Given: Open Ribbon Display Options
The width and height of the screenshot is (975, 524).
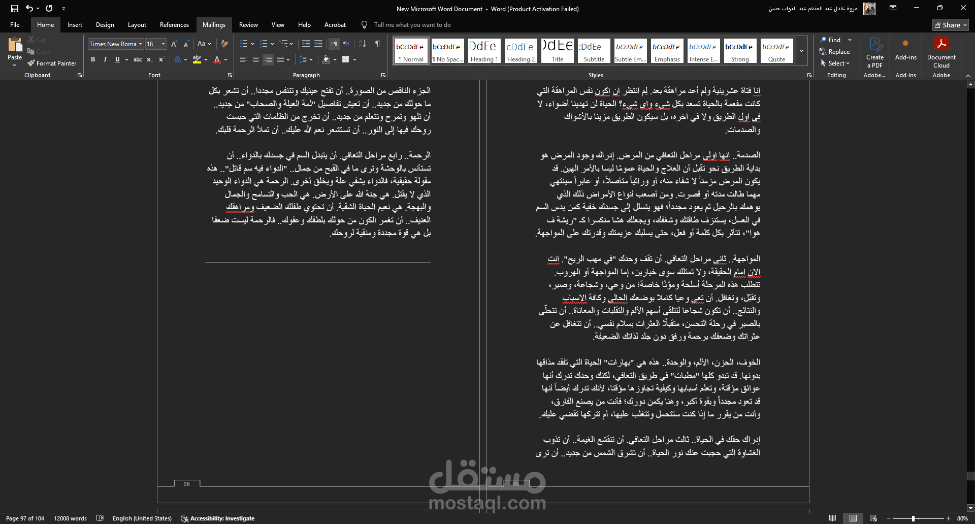Looking at the screenshot, I should click(x=893, y=8).
